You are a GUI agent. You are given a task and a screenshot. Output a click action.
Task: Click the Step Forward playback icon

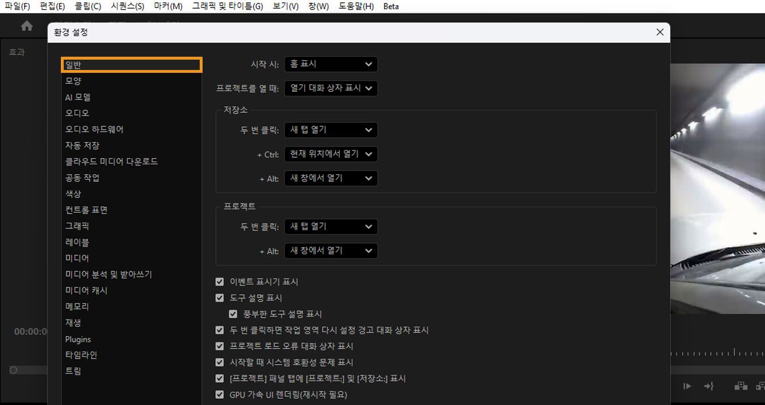687,386
